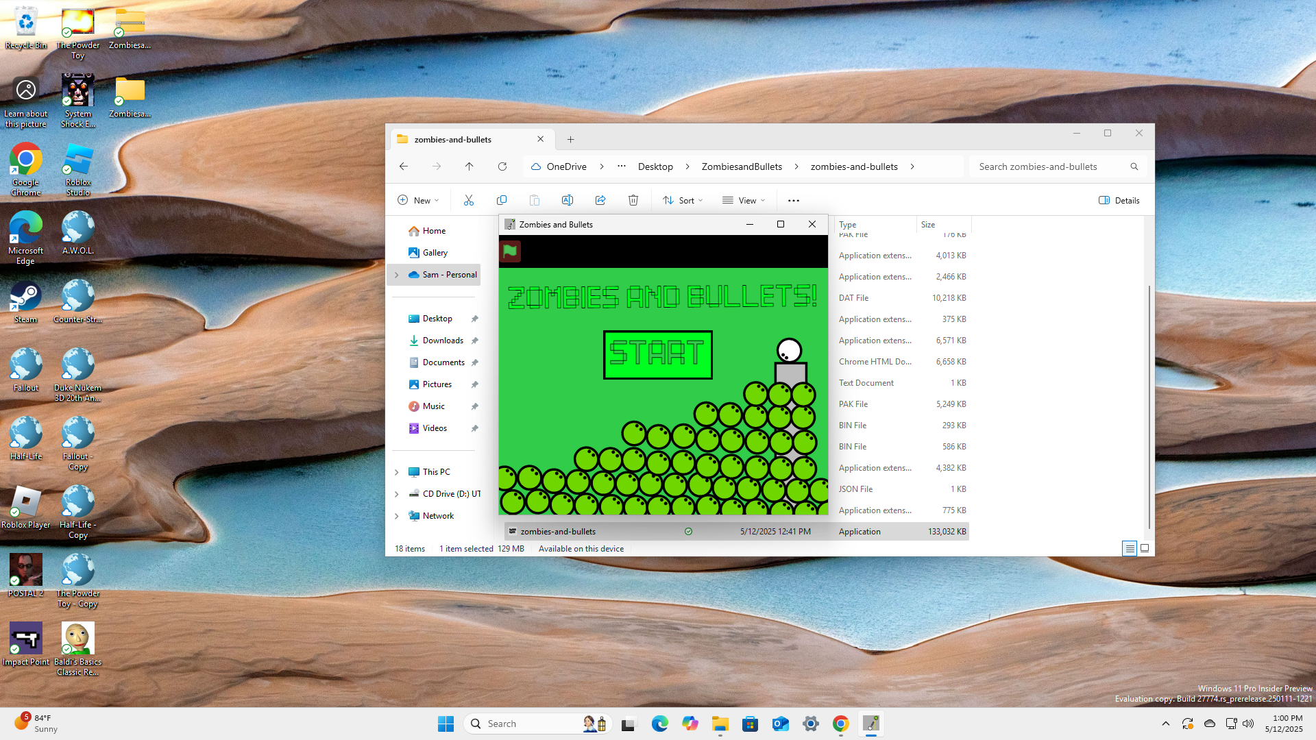The height and width of the screenshot is (740, 1316).
Task: Switch to large thumbnails view toggle
Action: (x=1145, y=548)
